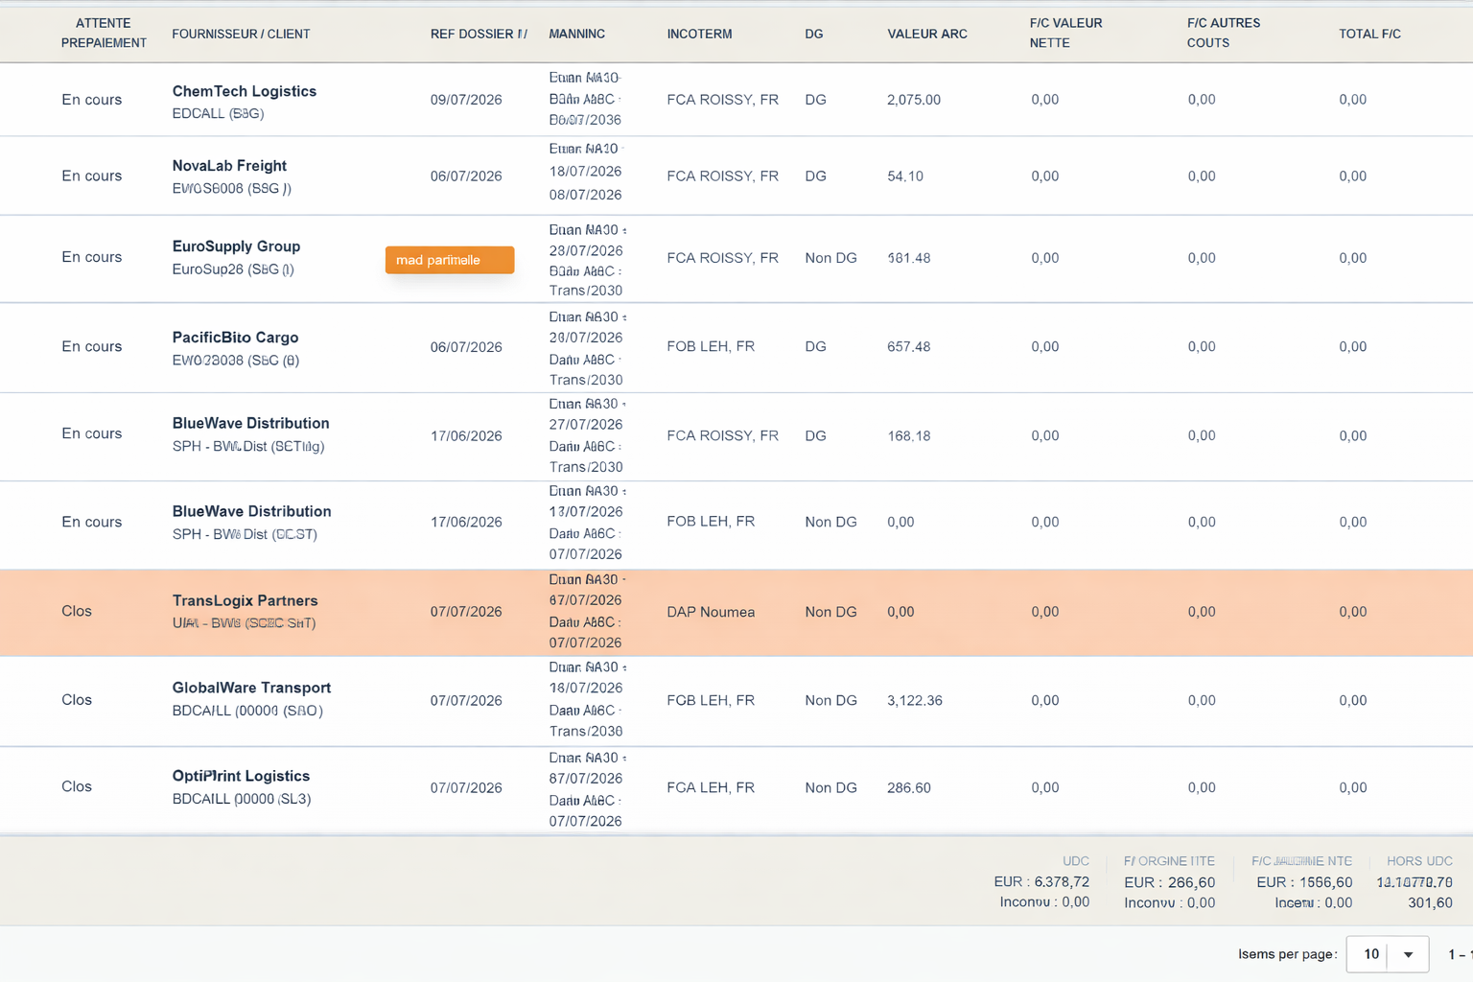
Task: Sort by ATTENTE PREPAIEMENT column header
Action: (104, 33)
